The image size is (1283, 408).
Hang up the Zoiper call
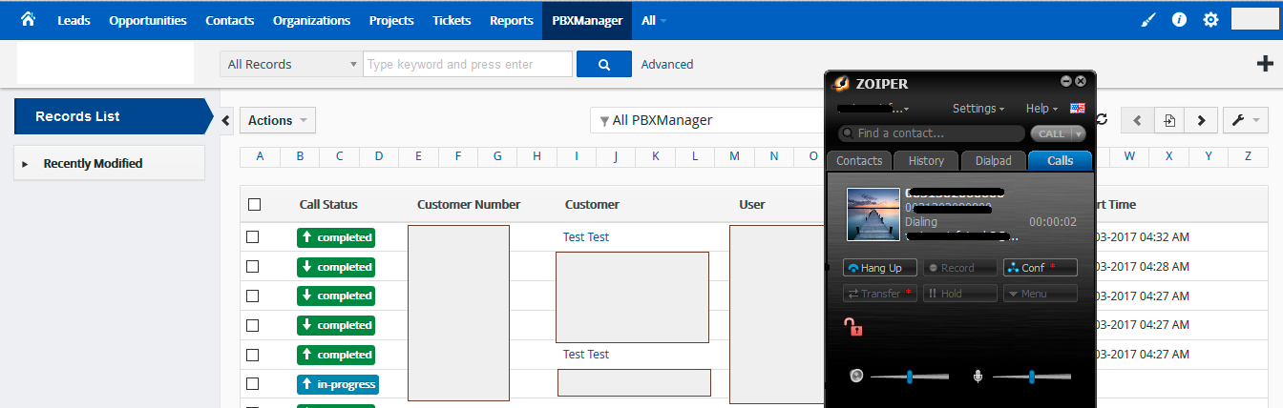880,268
